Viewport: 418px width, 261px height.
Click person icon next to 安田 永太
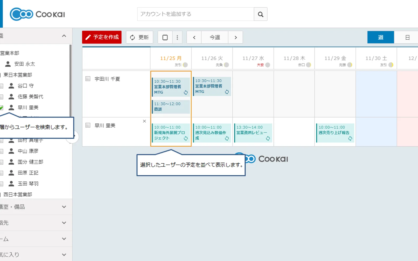8,64
